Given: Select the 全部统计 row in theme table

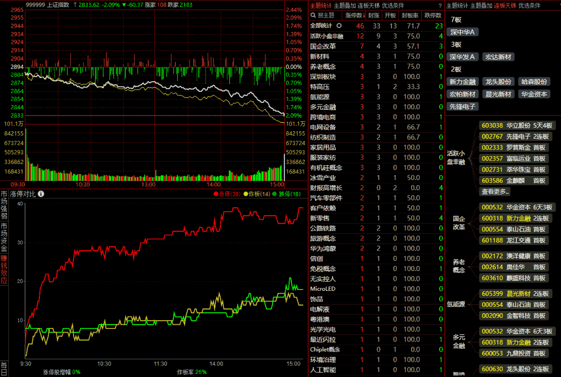Looking at the screenshot, I should coord(376,26).
